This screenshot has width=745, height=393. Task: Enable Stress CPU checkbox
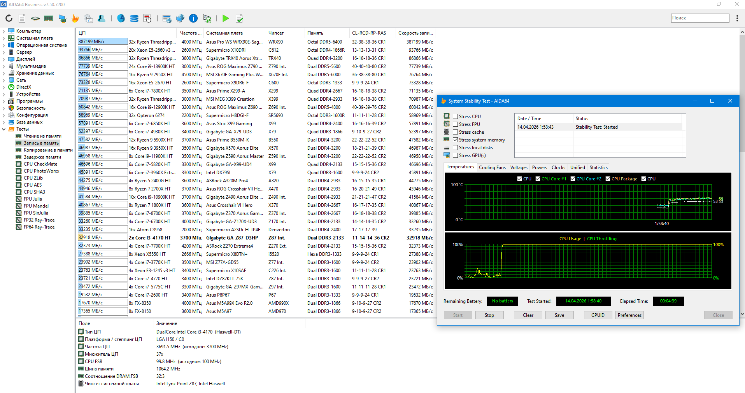pyautogui.click(x=455, y=117)
